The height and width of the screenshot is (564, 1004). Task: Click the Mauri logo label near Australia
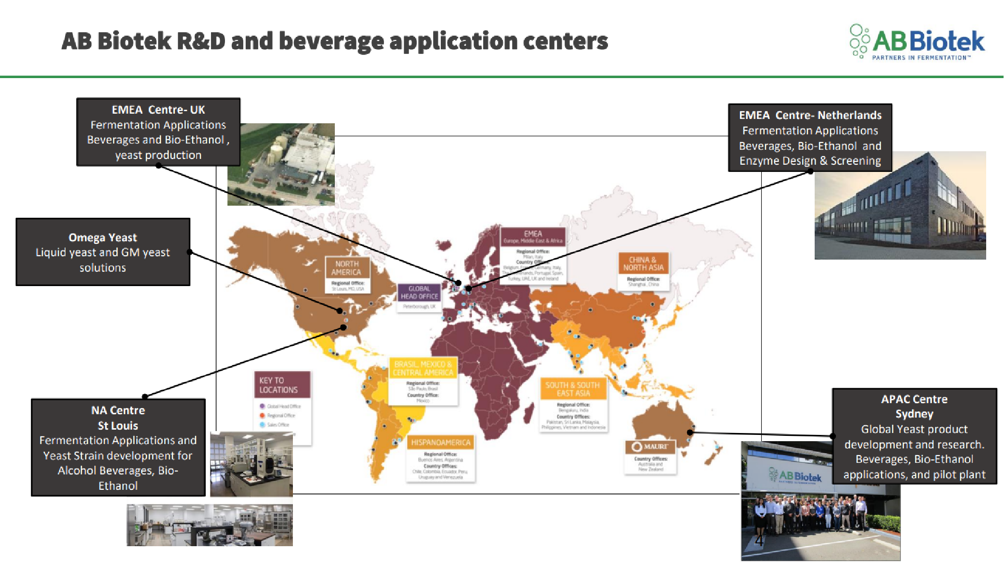(x=650, y=446)
